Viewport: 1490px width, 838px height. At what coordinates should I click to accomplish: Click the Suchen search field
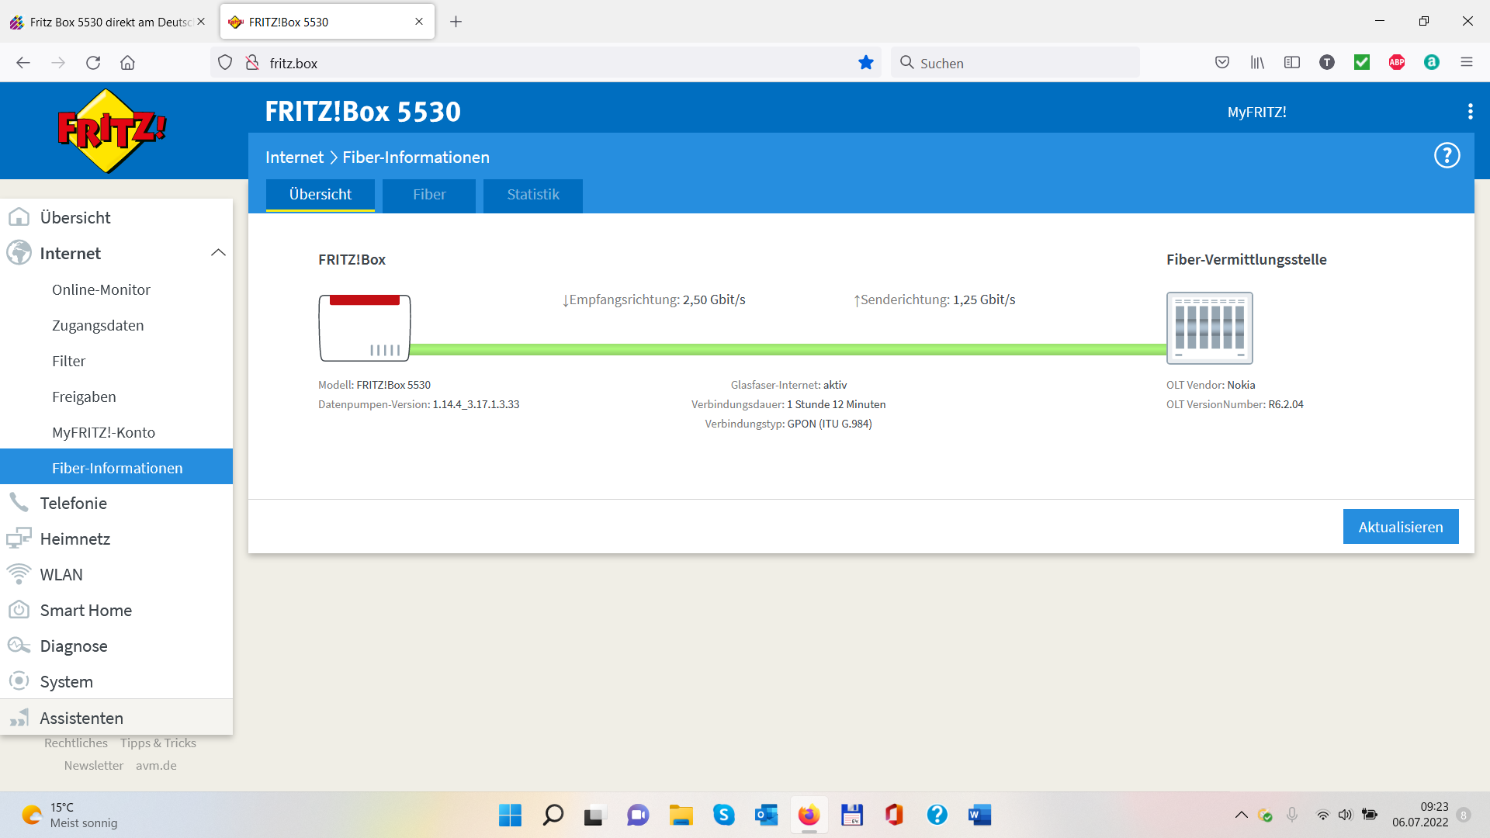tap(1017, 63)
